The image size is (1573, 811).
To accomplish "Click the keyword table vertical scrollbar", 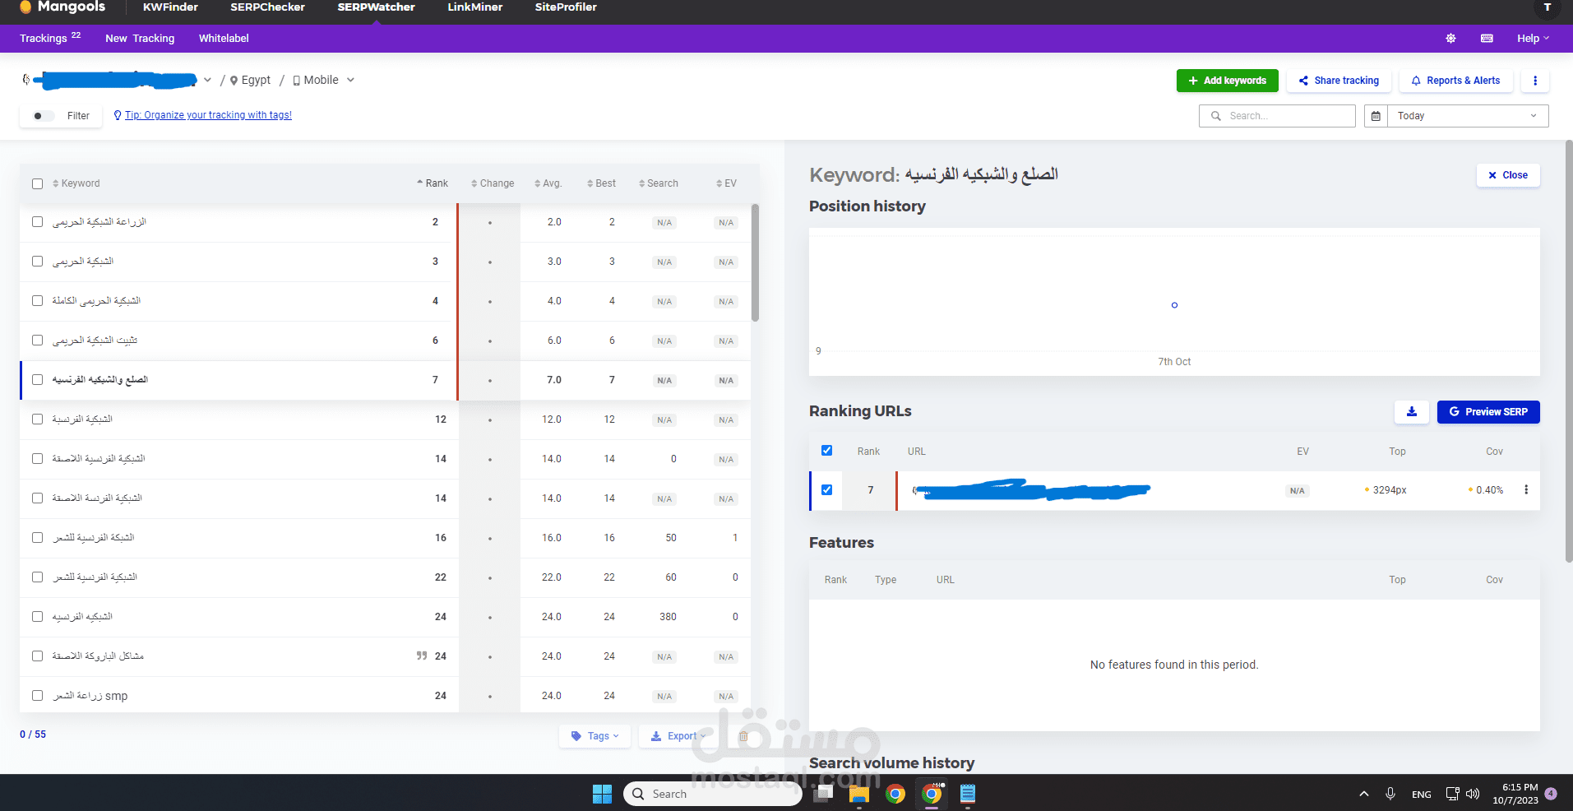I will (755, 263).
